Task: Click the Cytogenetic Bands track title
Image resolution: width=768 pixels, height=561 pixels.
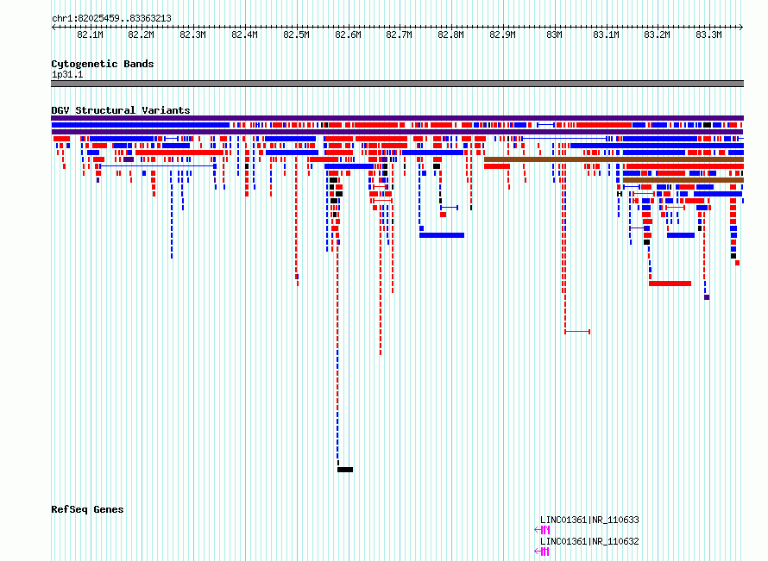Action: pos(103,64)
